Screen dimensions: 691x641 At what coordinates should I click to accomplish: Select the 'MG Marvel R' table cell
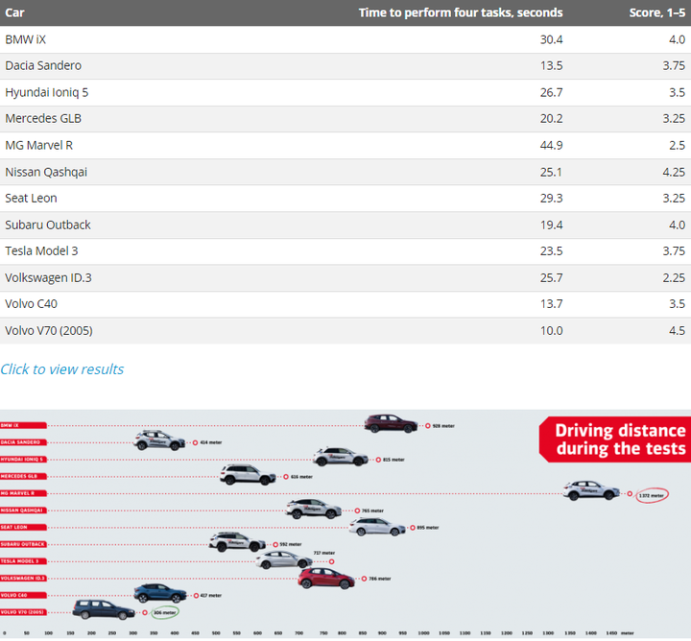coord(38,146)
